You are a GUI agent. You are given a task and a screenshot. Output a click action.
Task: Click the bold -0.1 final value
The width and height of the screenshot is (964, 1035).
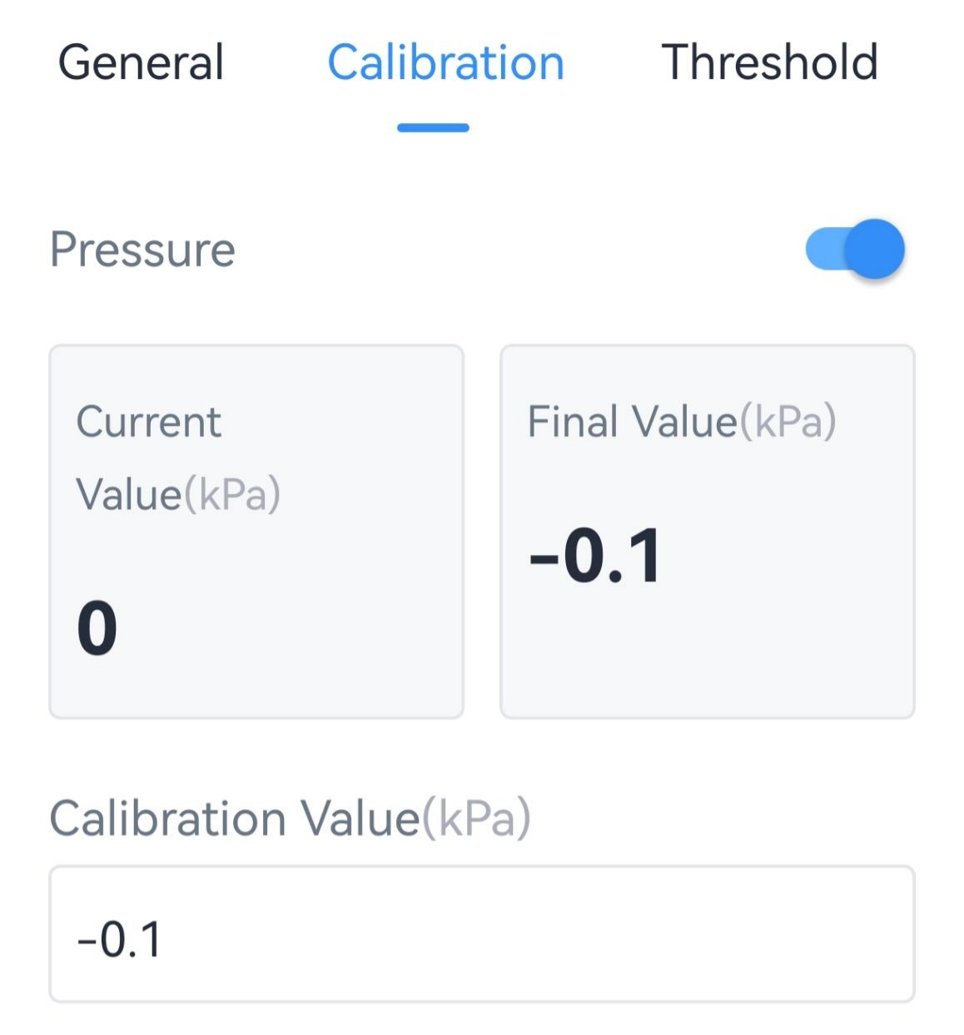[x=596, y=555]
